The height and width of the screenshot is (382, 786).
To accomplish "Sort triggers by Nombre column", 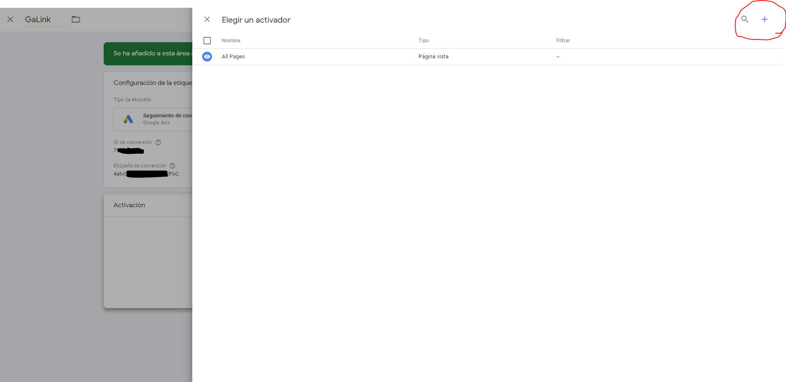I will click(231, 41).
